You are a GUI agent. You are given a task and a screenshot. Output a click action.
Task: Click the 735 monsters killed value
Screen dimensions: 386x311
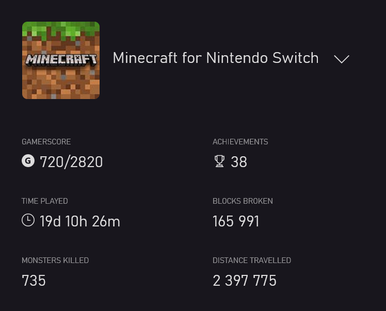pyautogui.click(x=34, y=281)
